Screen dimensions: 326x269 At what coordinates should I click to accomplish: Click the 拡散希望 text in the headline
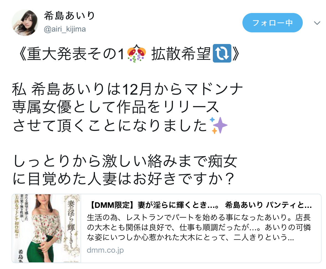click(x=181, y=54)
